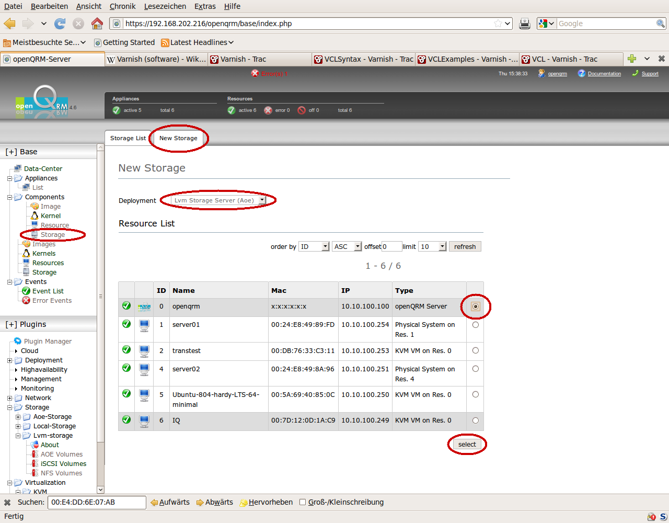
Task: Open the Documentation link in header
Action: pyautogui.click(x=604, y=74)
